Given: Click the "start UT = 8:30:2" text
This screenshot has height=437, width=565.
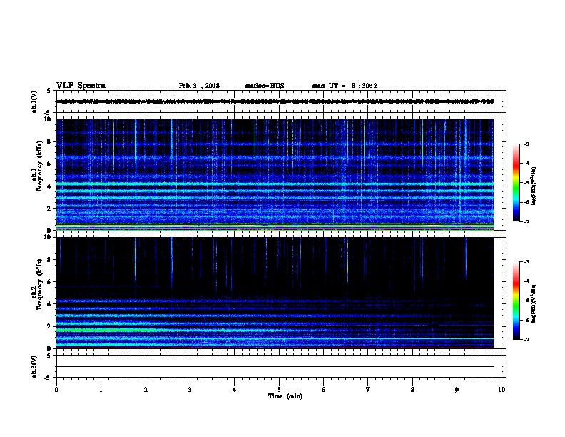Looking at the screenshot, I should pos(345,86).
